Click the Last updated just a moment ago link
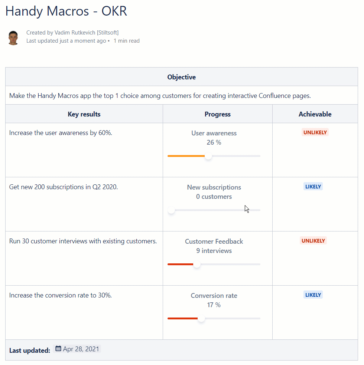Viewport: 364px width, 365px height. pos(66,41)
